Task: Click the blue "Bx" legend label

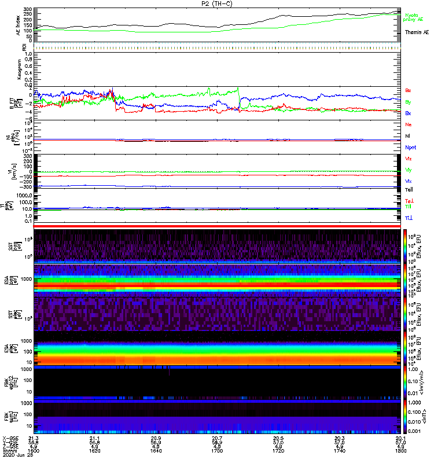Action: tap(408, 113)
